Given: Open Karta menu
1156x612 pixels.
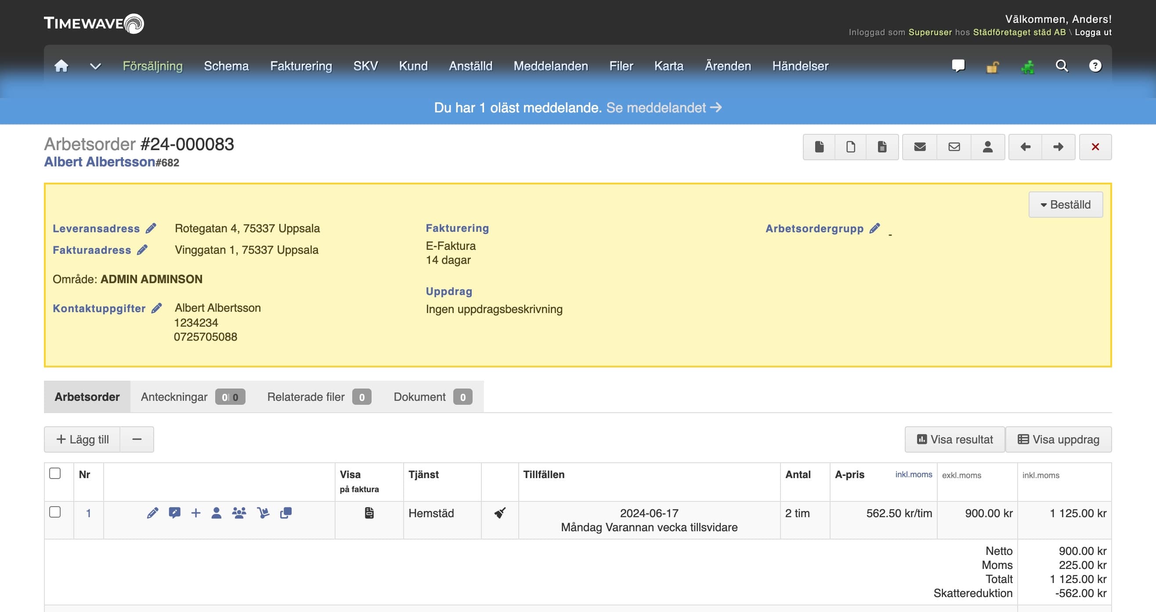Looking at the screenshot, I should tap(668, 66).
